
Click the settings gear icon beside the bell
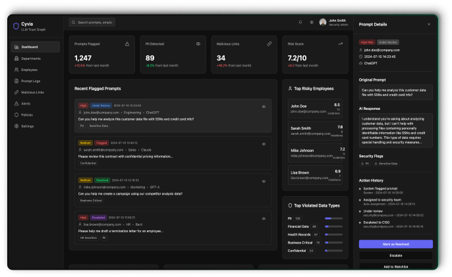(x=312, y=22)
